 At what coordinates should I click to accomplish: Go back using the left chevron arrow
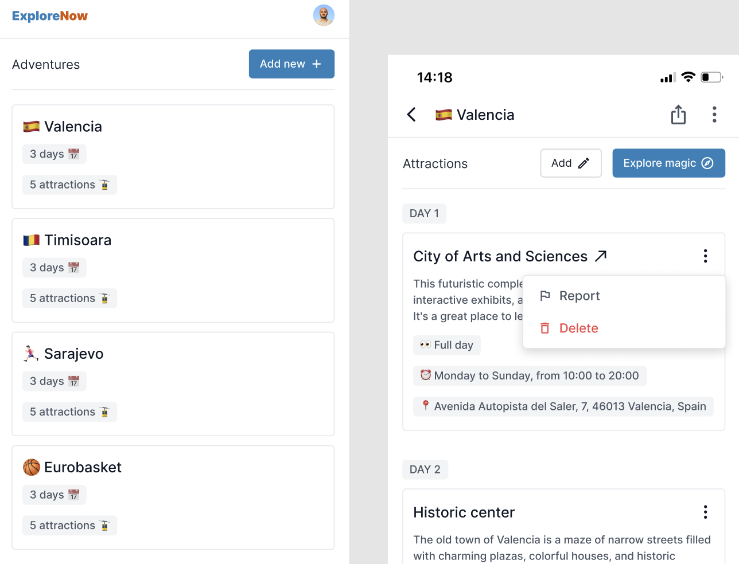pos(411,115)
